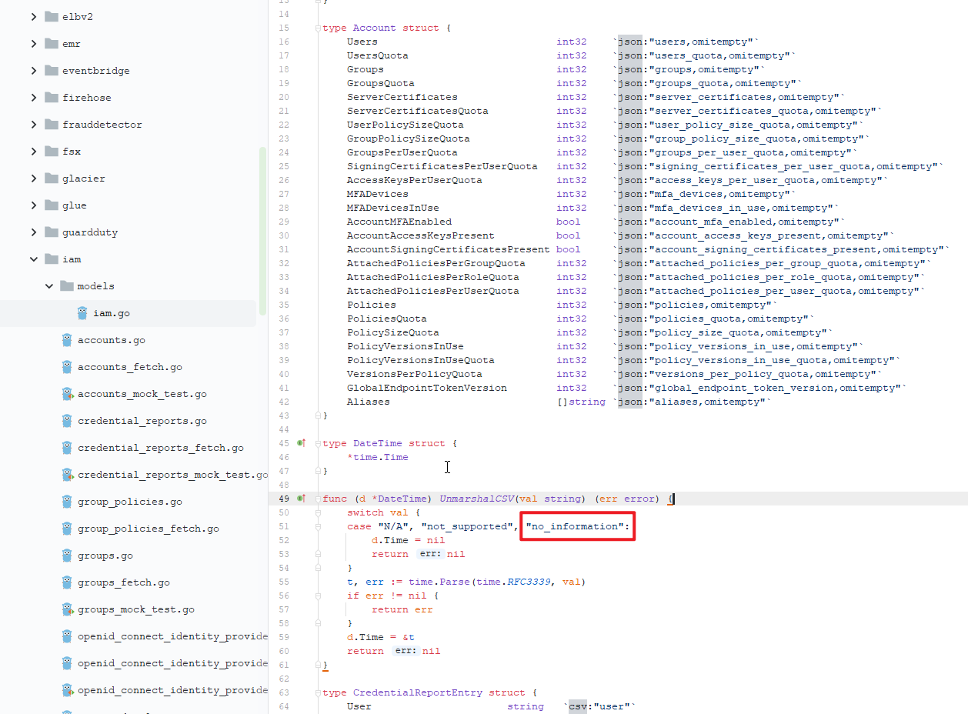Screen dimensions: 968x714
Task: Click the eventbridge folder icon
Action: (52, 71)
